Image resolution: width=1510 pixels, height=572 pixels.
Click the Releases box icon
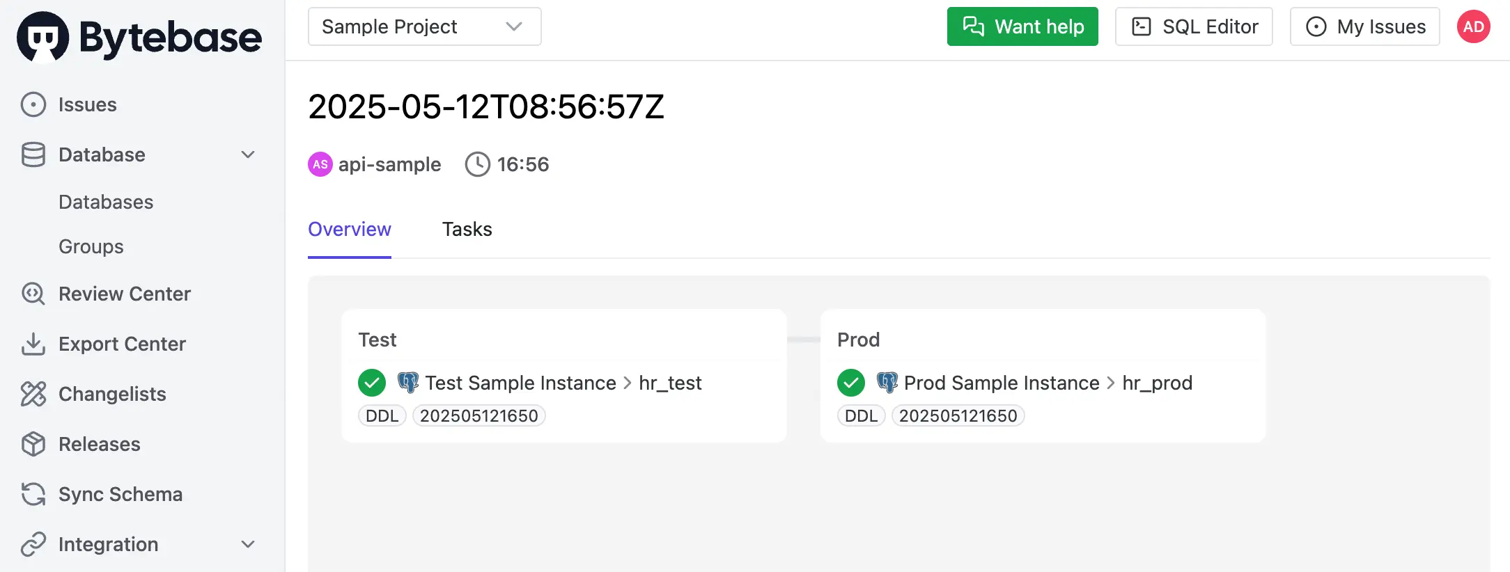(x=33, y=444)
